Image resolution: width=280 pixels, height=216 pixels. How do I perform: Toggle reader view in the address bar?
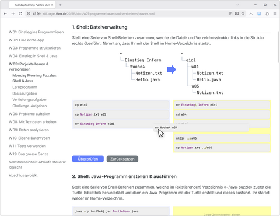point(230,13)
